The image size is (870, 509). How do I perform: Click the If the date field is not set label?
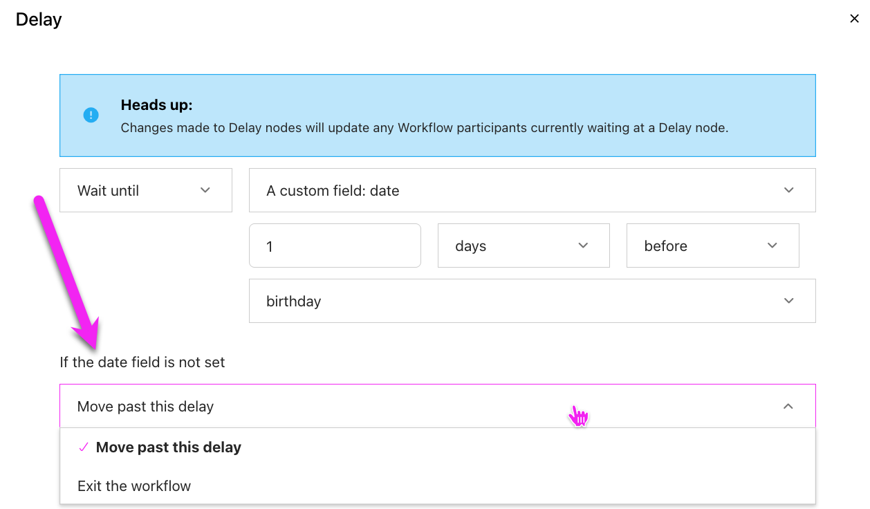142,362
